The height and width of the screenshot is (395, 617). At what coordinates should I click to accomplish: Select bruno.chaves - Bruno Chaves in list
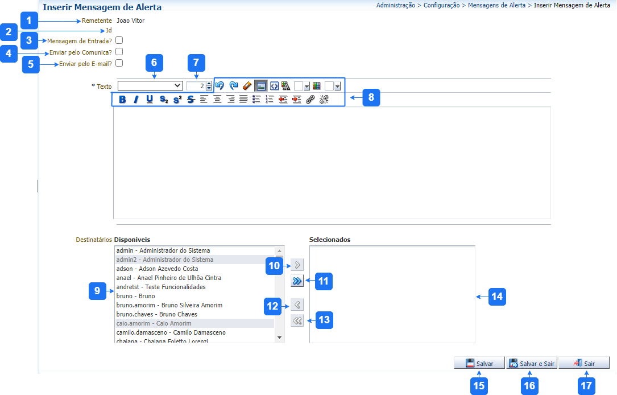click(157, 314)
